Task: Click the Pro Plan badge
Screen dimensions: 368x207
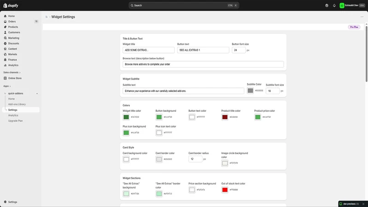Action: (354, 27)
